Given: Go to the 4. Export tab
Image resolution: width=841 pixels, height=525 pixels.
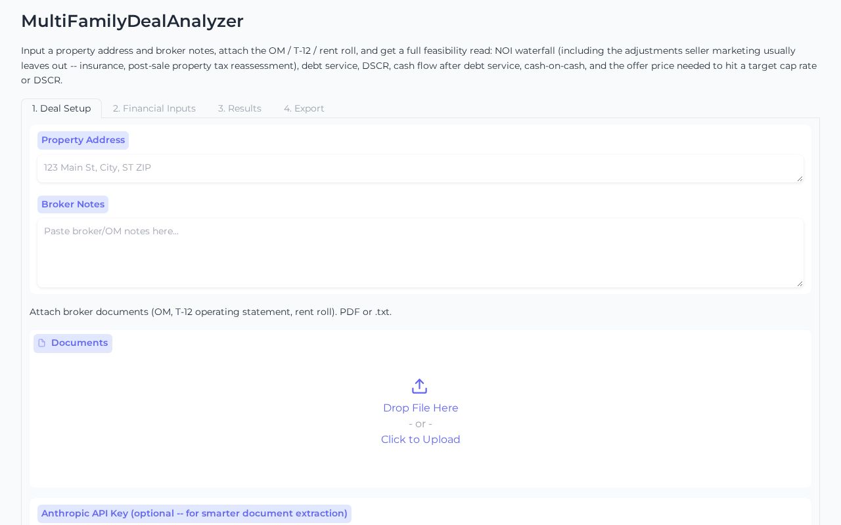Looking at the screenshot, I should click(304, 108).
